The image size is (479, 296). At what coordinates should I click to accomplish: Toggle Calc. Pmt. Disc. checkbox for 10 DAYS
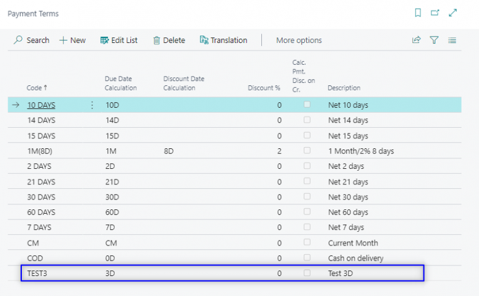[307, 105]
